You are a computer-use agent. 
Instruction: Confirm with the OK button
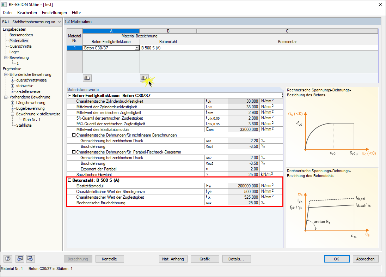337,259
